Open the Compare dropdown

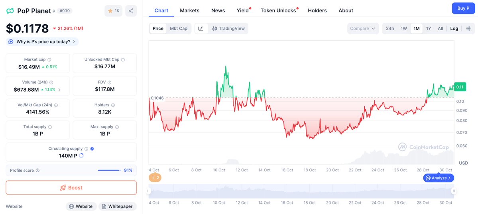(x=363, y=28)
